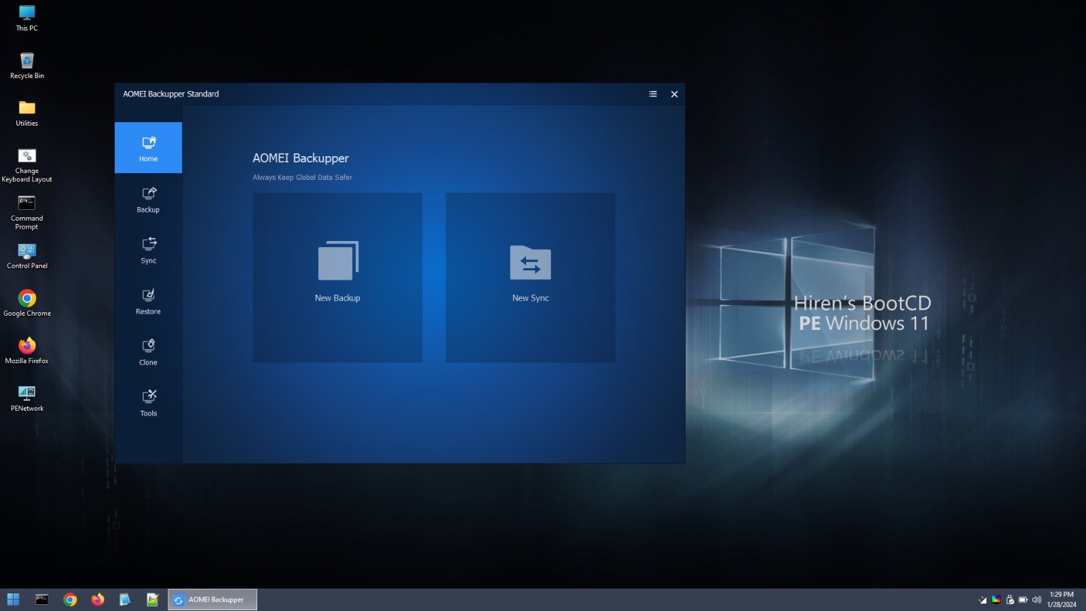
Task: Click the New Sync arrows icon
Action: pos(530,263)
